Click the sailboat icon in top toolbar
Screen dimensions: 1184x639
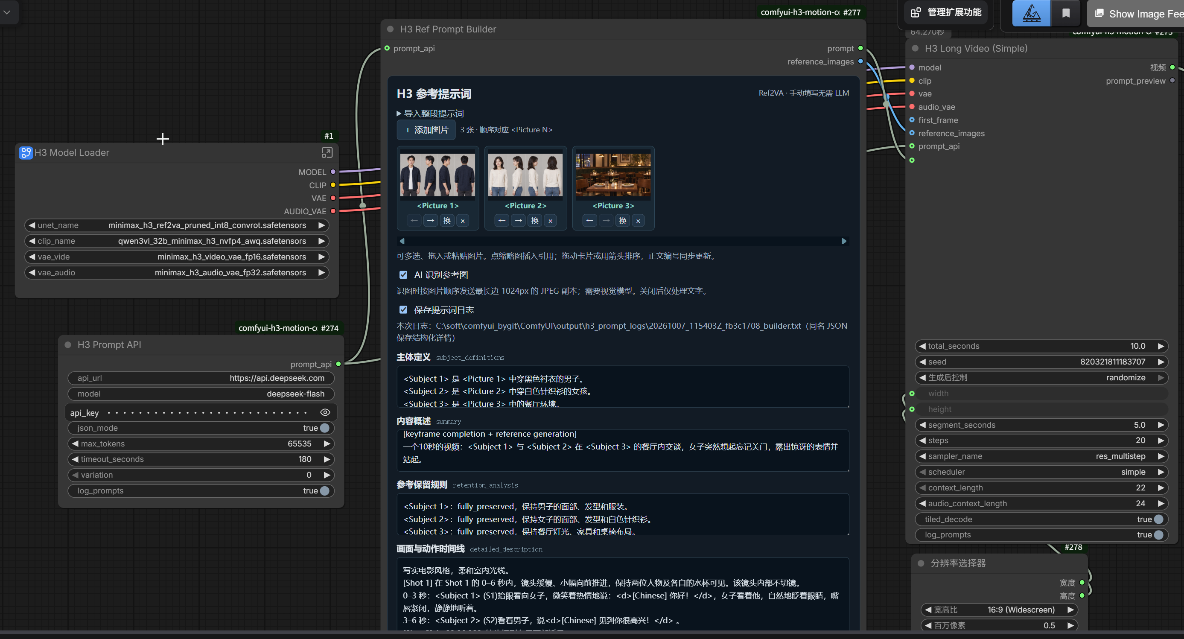click(x=1031, y=13)
